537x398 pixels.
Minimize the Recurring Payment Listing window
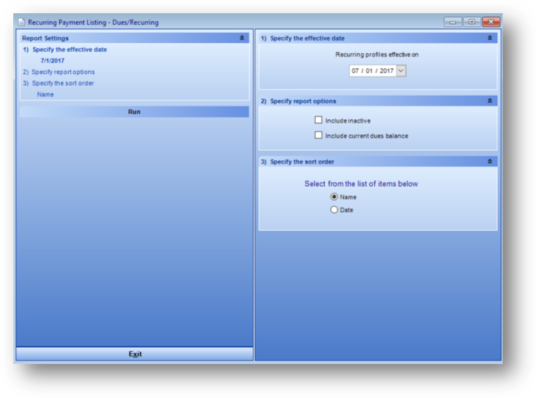pyautogui.click(x=453, y=22)
